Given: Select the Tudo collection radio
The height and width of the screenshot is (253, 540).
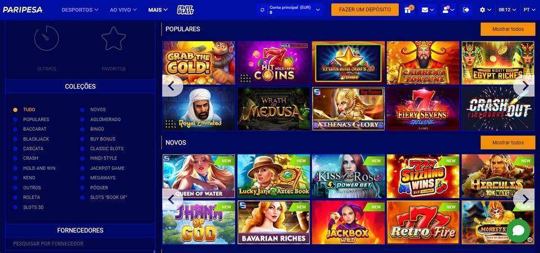Looking at the screenshot, I should [x=15, y=110].
